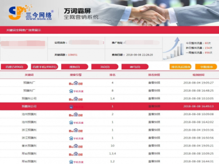Image resolution: width=219 pixels, height=164 pixels.
Task: Click keyword 沧州预膜剂 in the 10:09:08 row
Action: [29, 114]
